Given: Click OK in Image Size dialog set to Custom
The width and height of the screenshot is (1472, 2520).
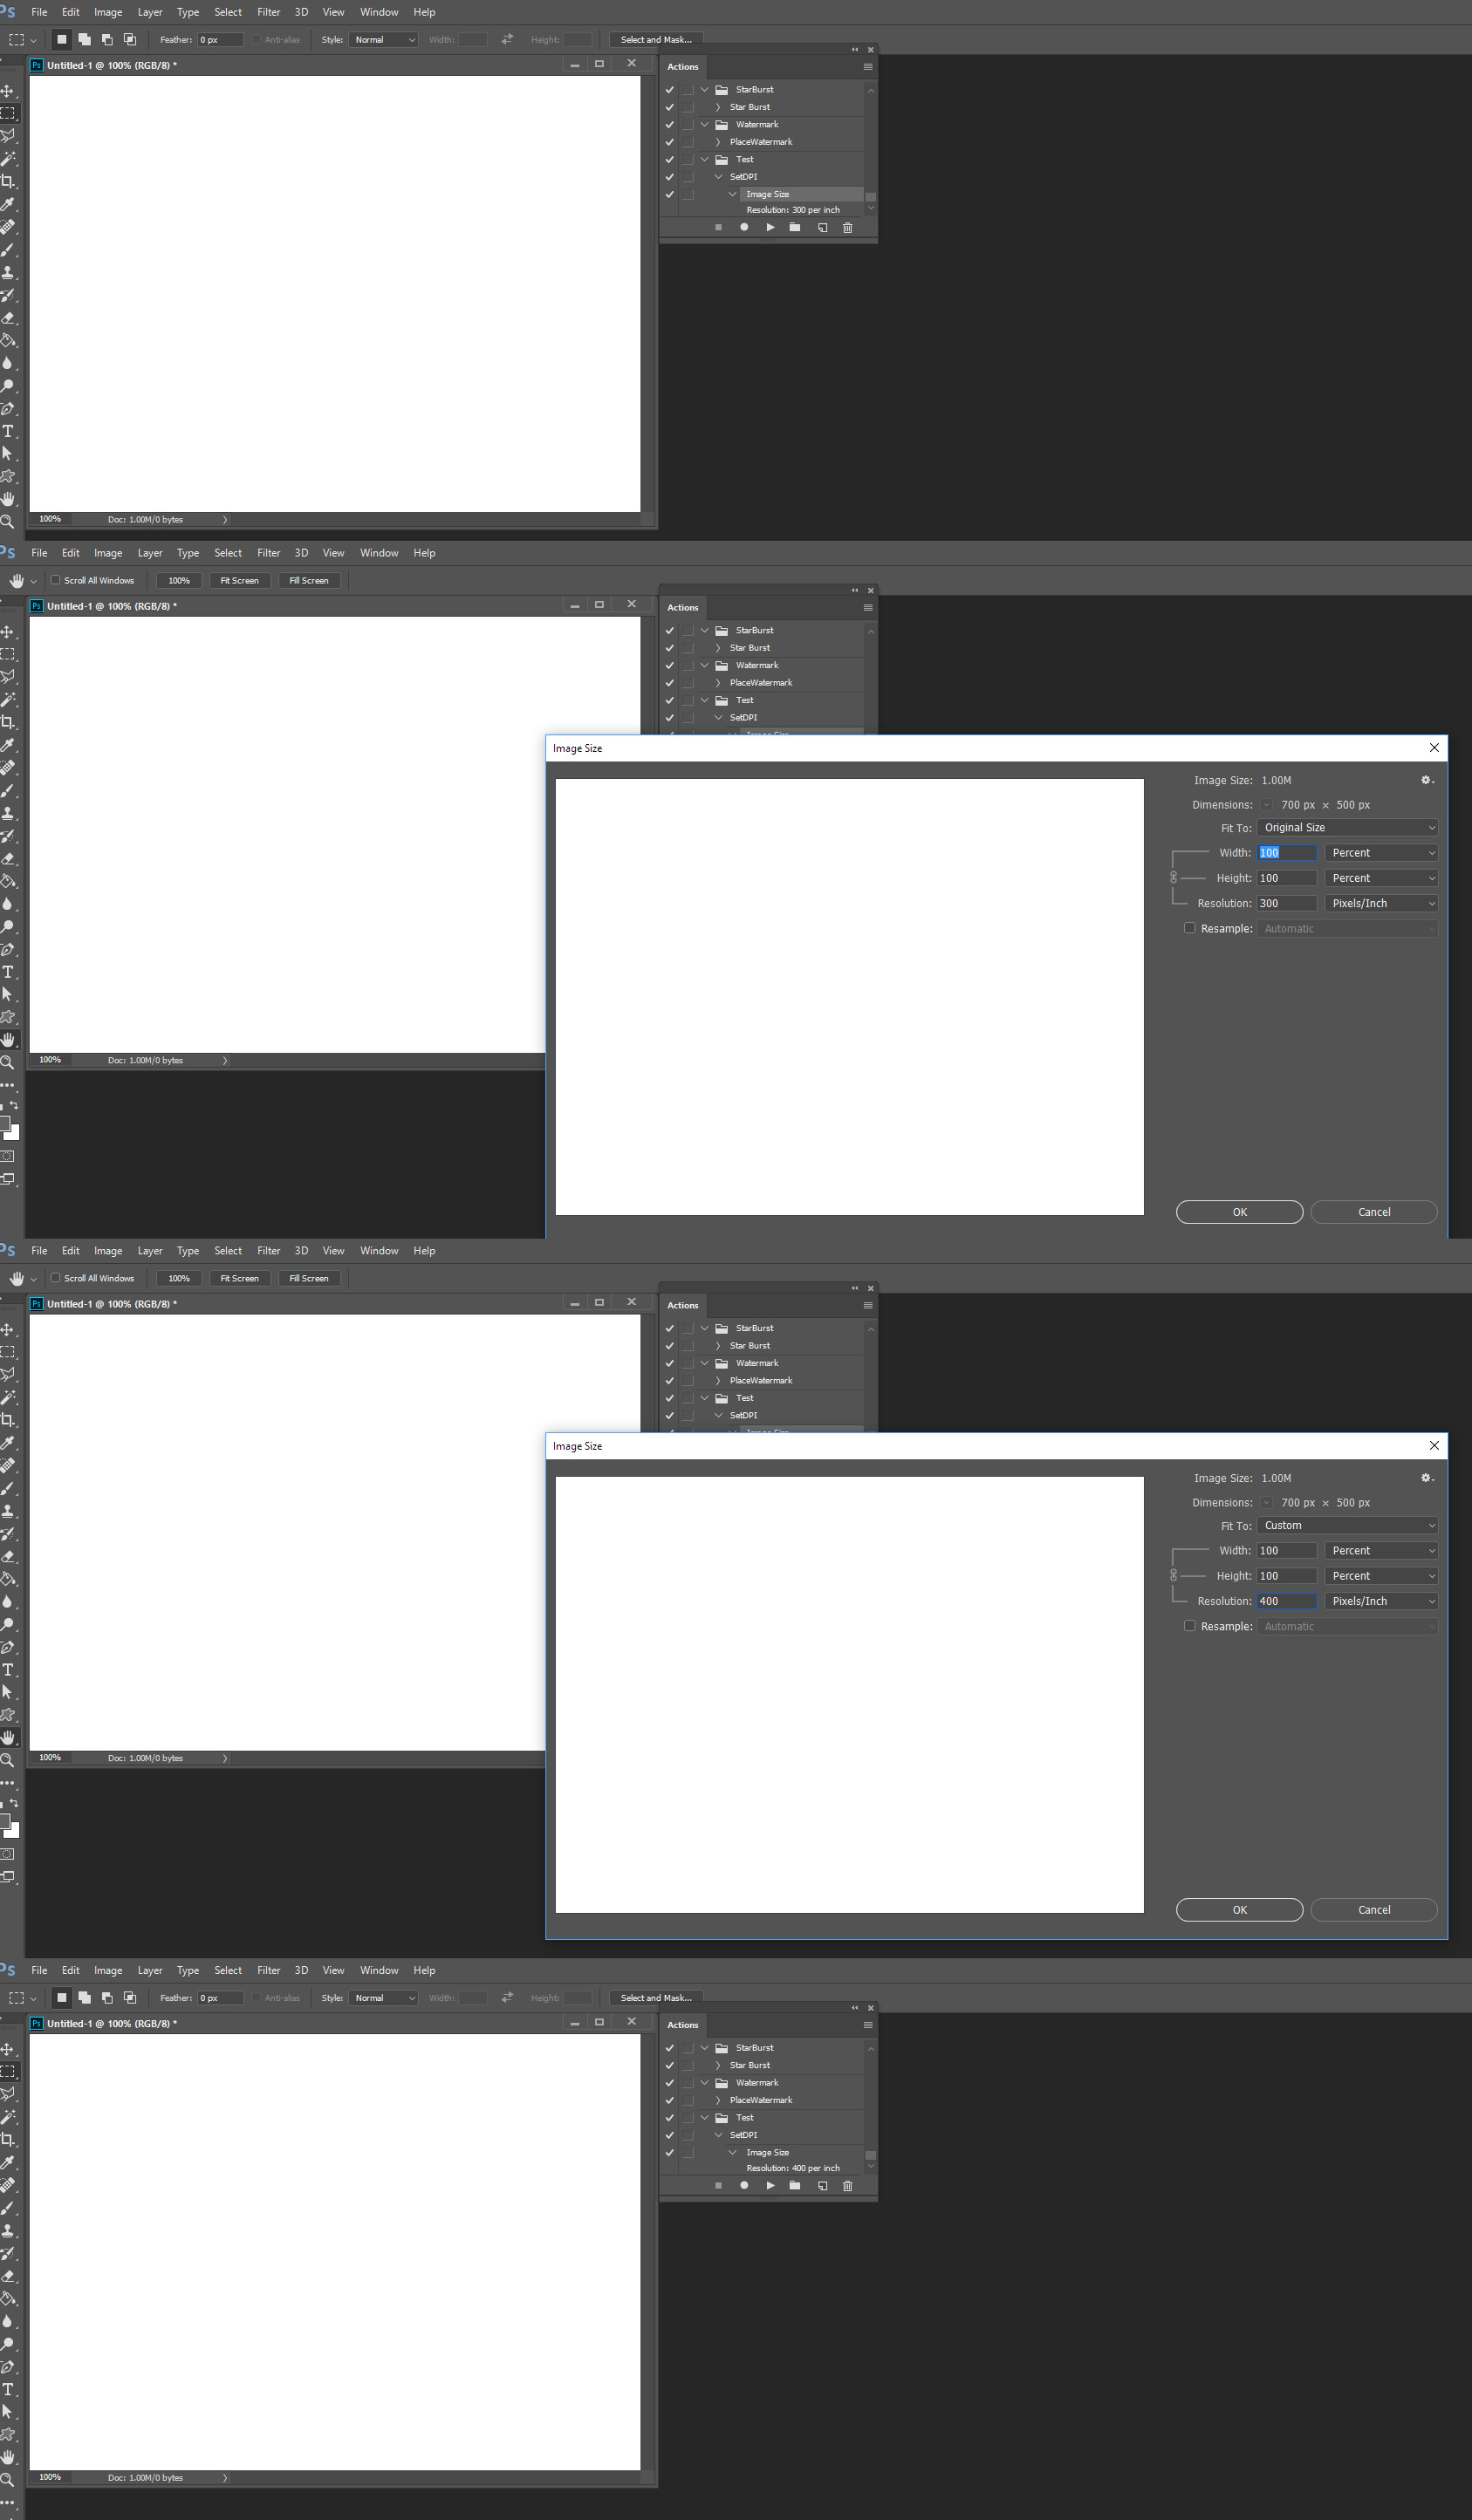Looking at the screenshot, I should (1240, 1910).
